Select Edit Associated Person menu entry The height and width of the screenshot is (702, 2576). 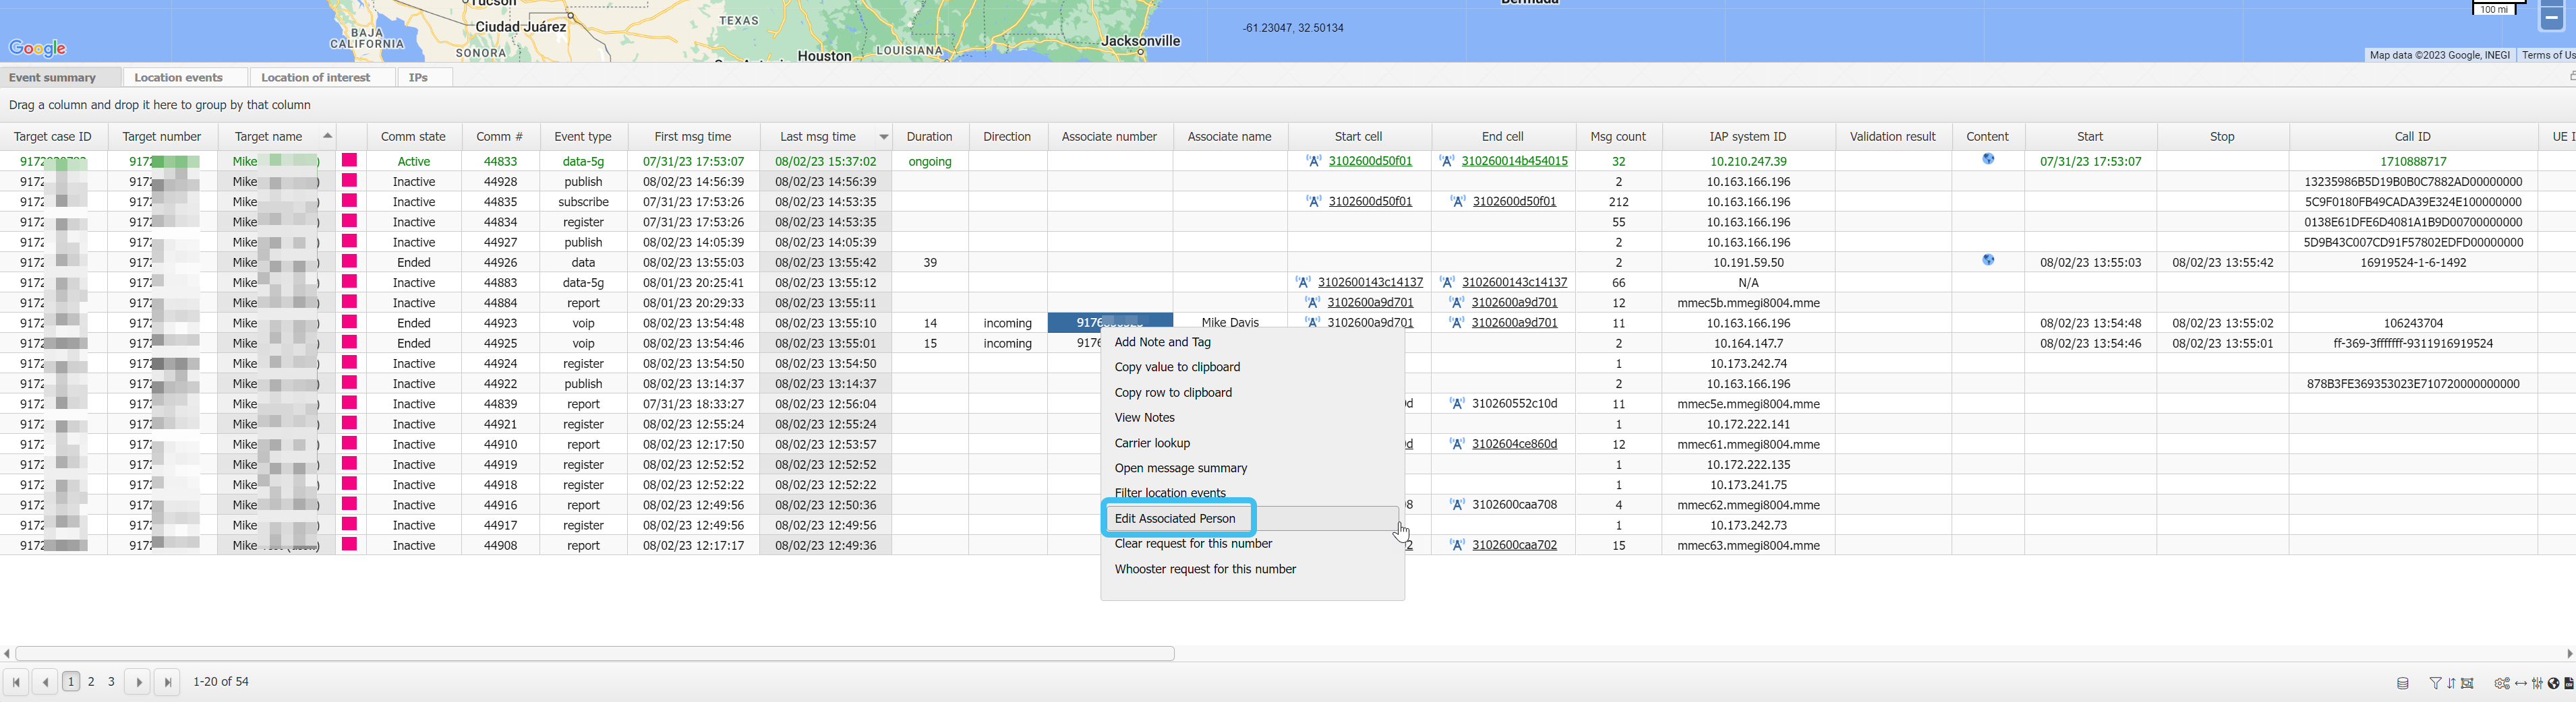point(1175,518)
